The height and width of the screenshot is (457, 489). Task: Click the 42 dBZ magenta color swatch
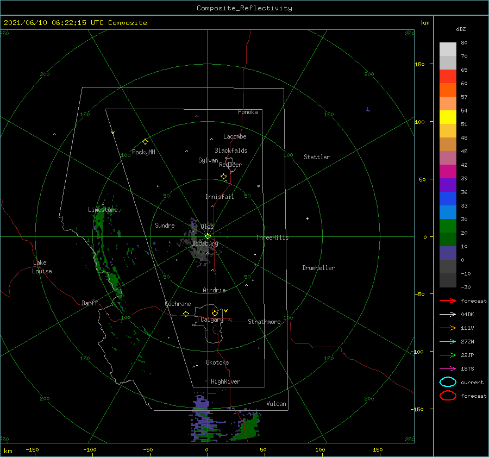click(x=448, y=171)
